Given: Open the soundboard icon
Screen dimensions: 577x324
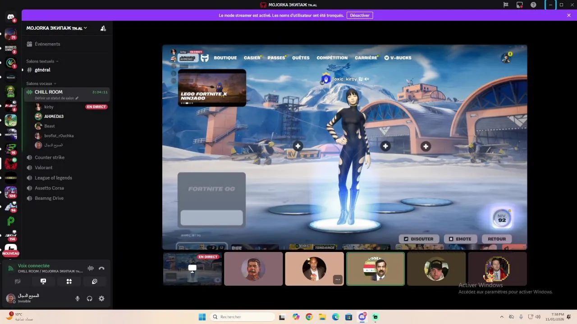Looking at the screenshot, I should click(95, 281).
